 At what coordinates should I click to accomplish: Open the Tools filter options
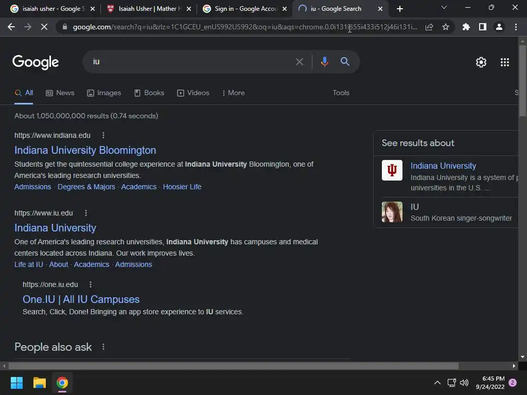pyautogui.click(x=341, y=93)
